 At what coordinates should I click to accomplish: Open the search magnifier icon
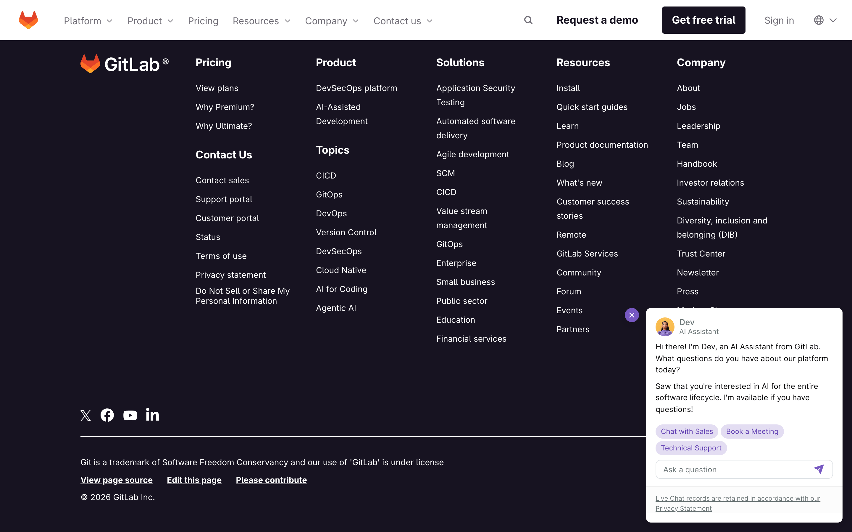click(x=528, y=20)
